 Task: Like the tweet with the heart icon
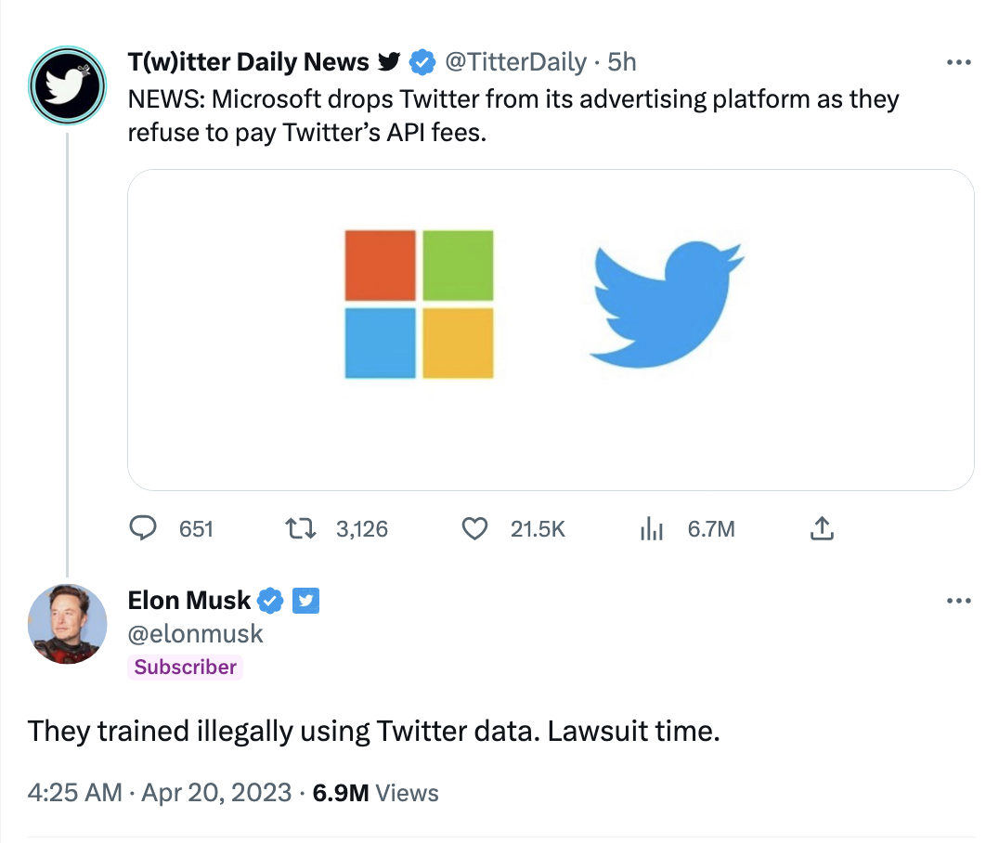(x=474, y=529)
